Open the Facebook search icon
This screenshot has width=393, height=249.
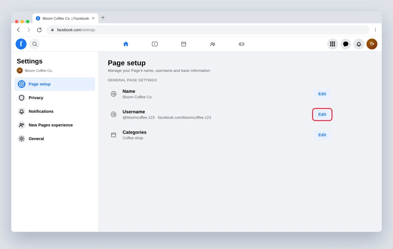35,44
